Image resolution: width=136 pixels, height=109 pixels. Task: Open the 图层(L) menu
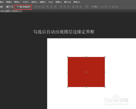17,2
